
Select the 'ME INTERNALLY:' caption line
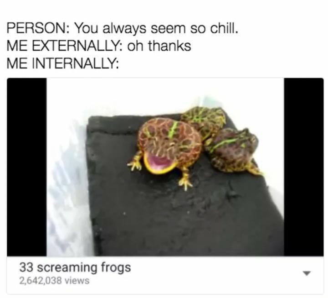[63, 64]
